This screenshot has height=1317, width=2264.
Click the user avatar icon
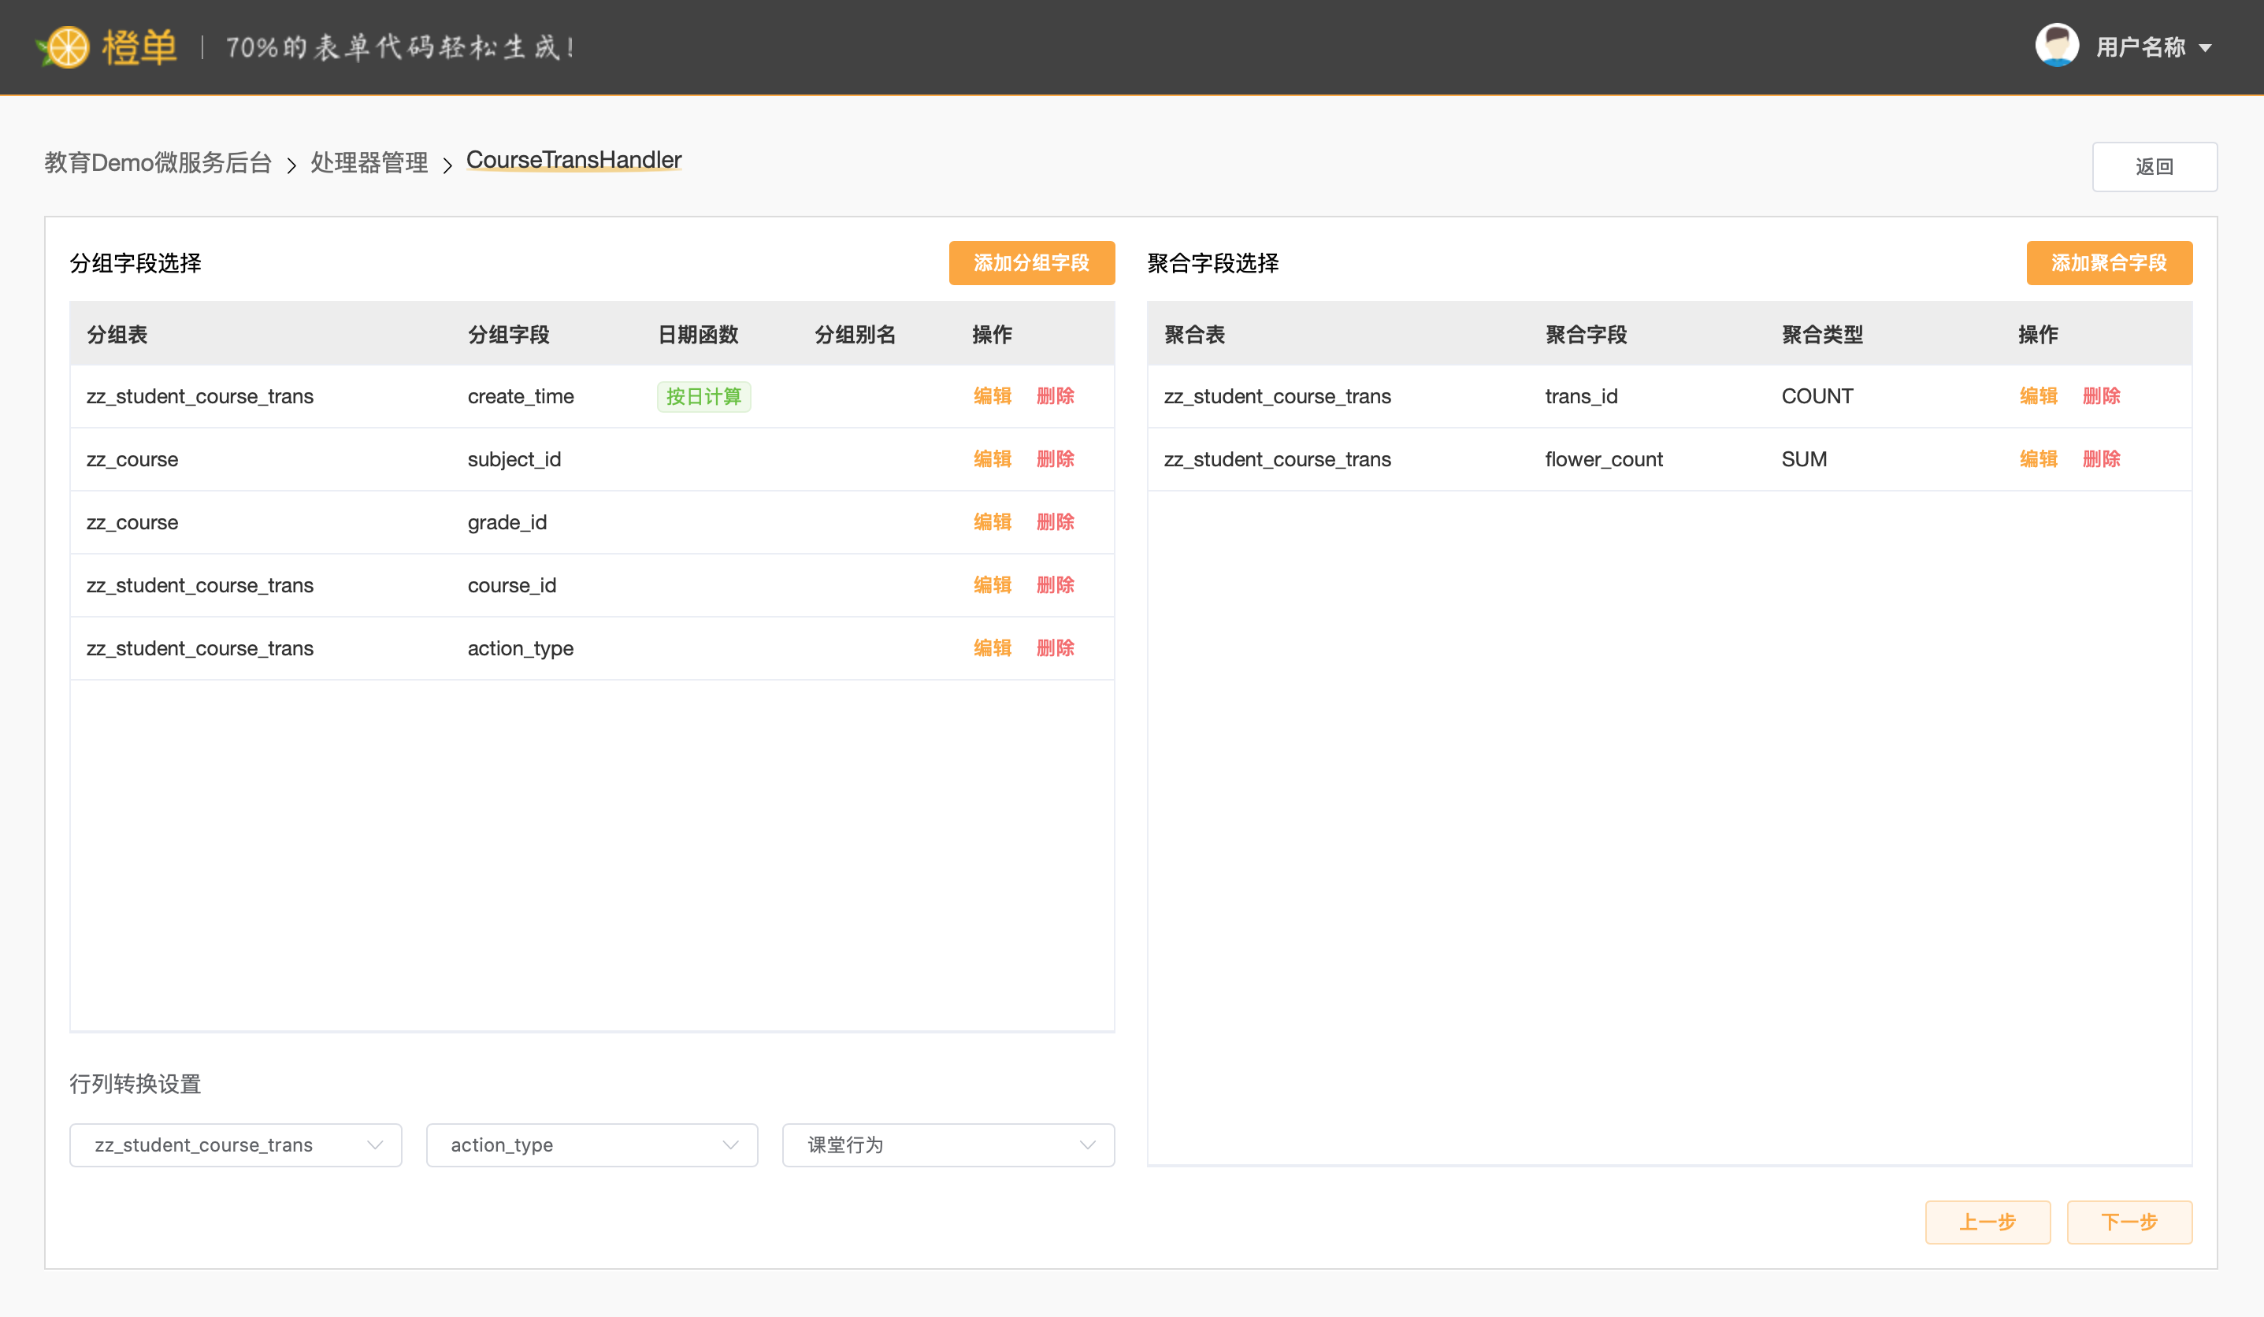pos(2057,45)
